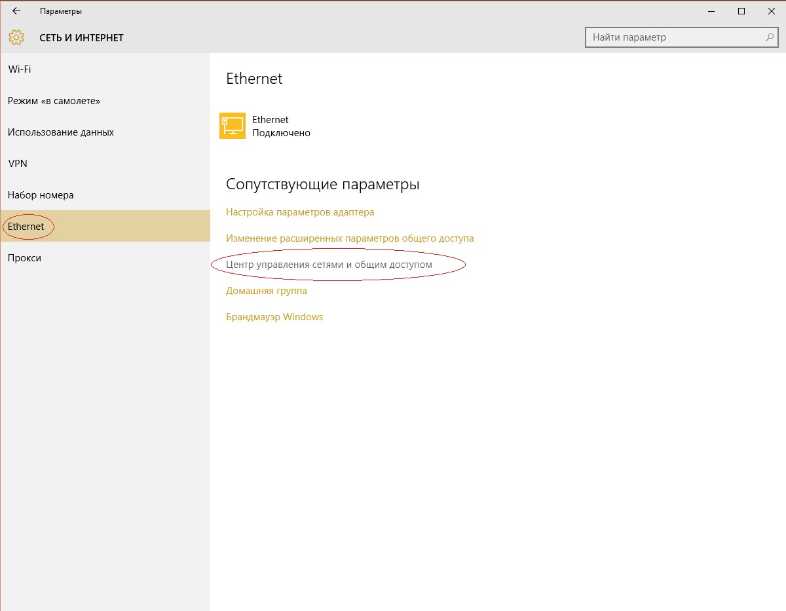This screenshot has width=786, height=611.
Task: Open the connected Ethernet network icon
Action: point(233,126)
